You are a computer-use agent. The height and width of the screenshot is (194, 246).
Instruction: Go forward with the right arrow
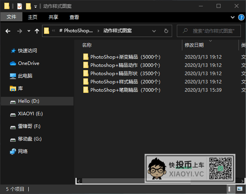[20, 31]
